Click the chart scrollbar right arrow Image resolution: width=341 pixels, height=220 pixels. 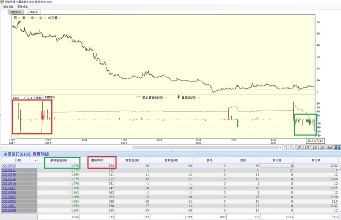[280, 148]
